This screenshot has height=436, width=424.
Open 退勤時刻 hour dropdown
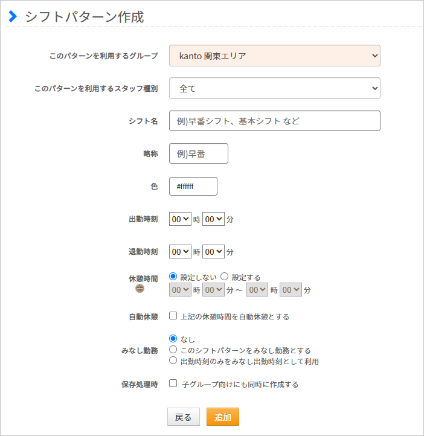pyautogui.click(x=180, y=251)
